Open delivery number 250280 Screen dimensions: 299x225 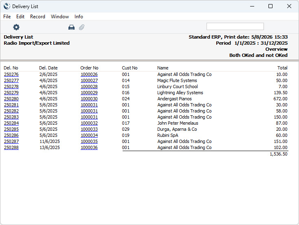click(11, 99)
